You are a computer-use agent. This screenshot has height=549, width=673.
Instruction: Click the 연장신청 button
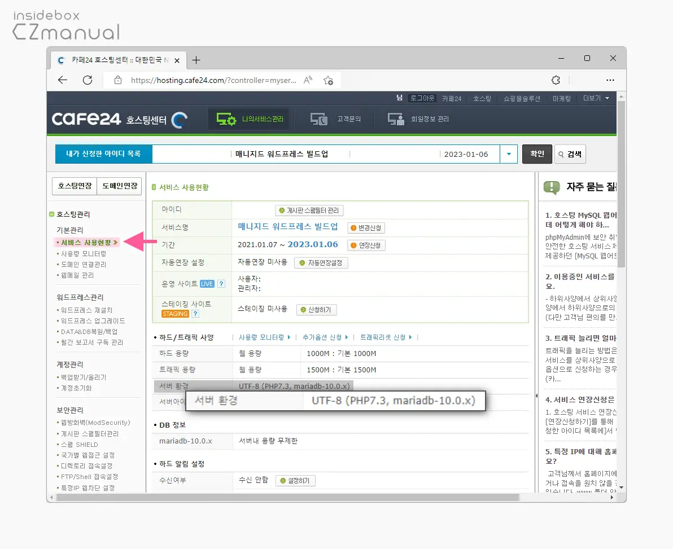click(x=366, y=245)
